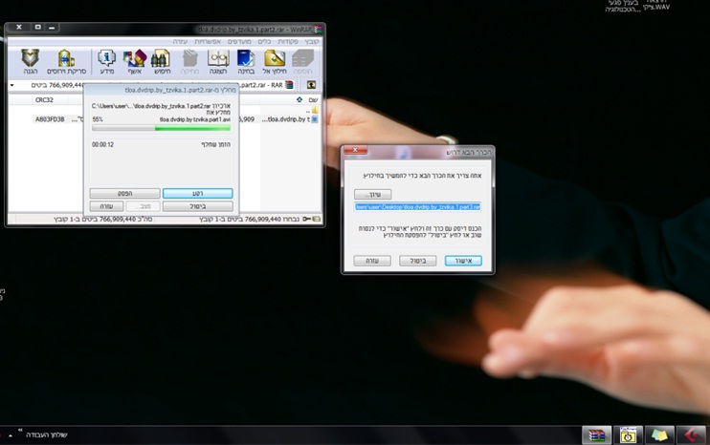Click the 'חיפוש' (Find) binoculars icon

[161, 62]
